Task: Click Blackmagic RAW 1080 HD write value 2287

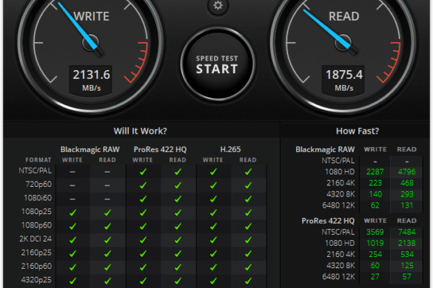Action: (x=375, y=172)
